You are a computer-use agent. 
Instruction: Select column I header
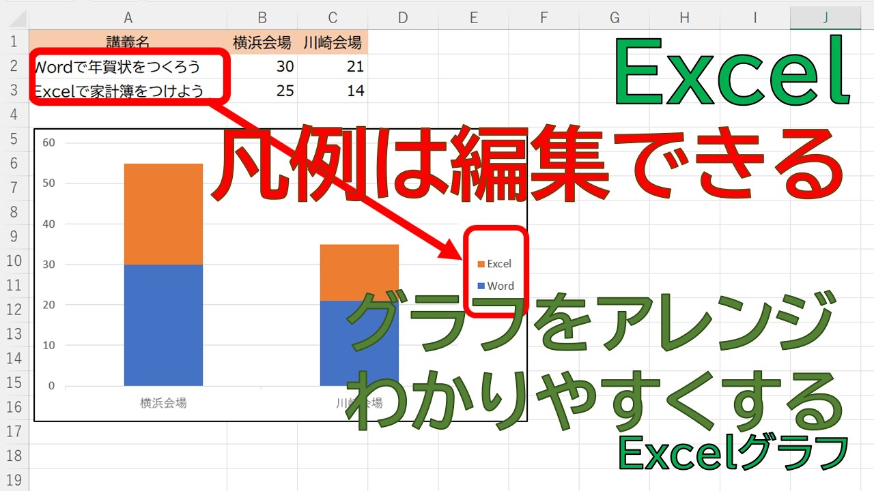[755, 18]
